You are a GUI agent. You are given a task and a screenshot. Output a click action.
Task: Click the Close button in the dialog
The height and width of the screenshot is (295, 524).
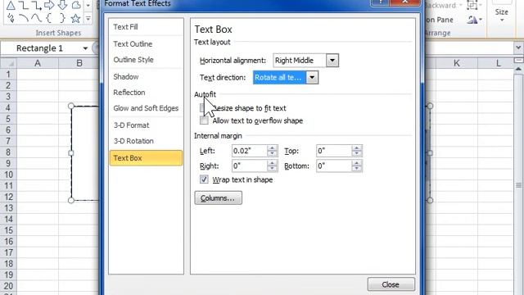[391, 284]
